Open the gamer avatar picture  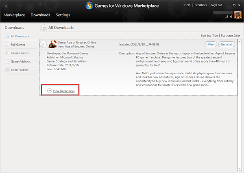(237, 15)
